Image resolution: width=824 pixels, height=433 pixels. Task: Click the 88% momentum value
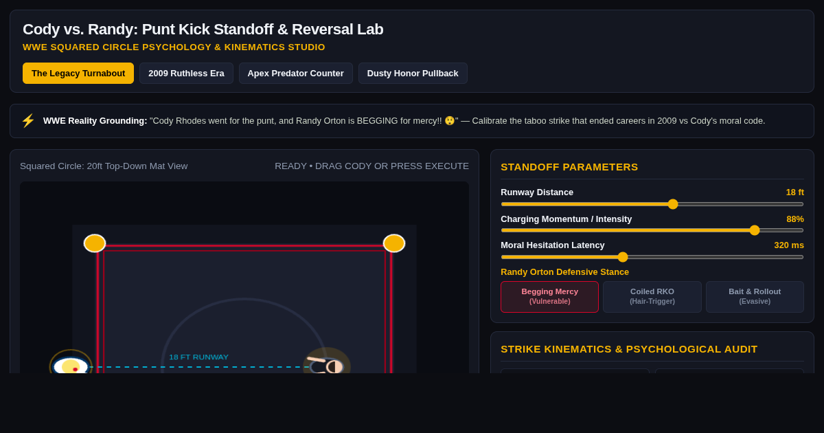tap(795, 219)
